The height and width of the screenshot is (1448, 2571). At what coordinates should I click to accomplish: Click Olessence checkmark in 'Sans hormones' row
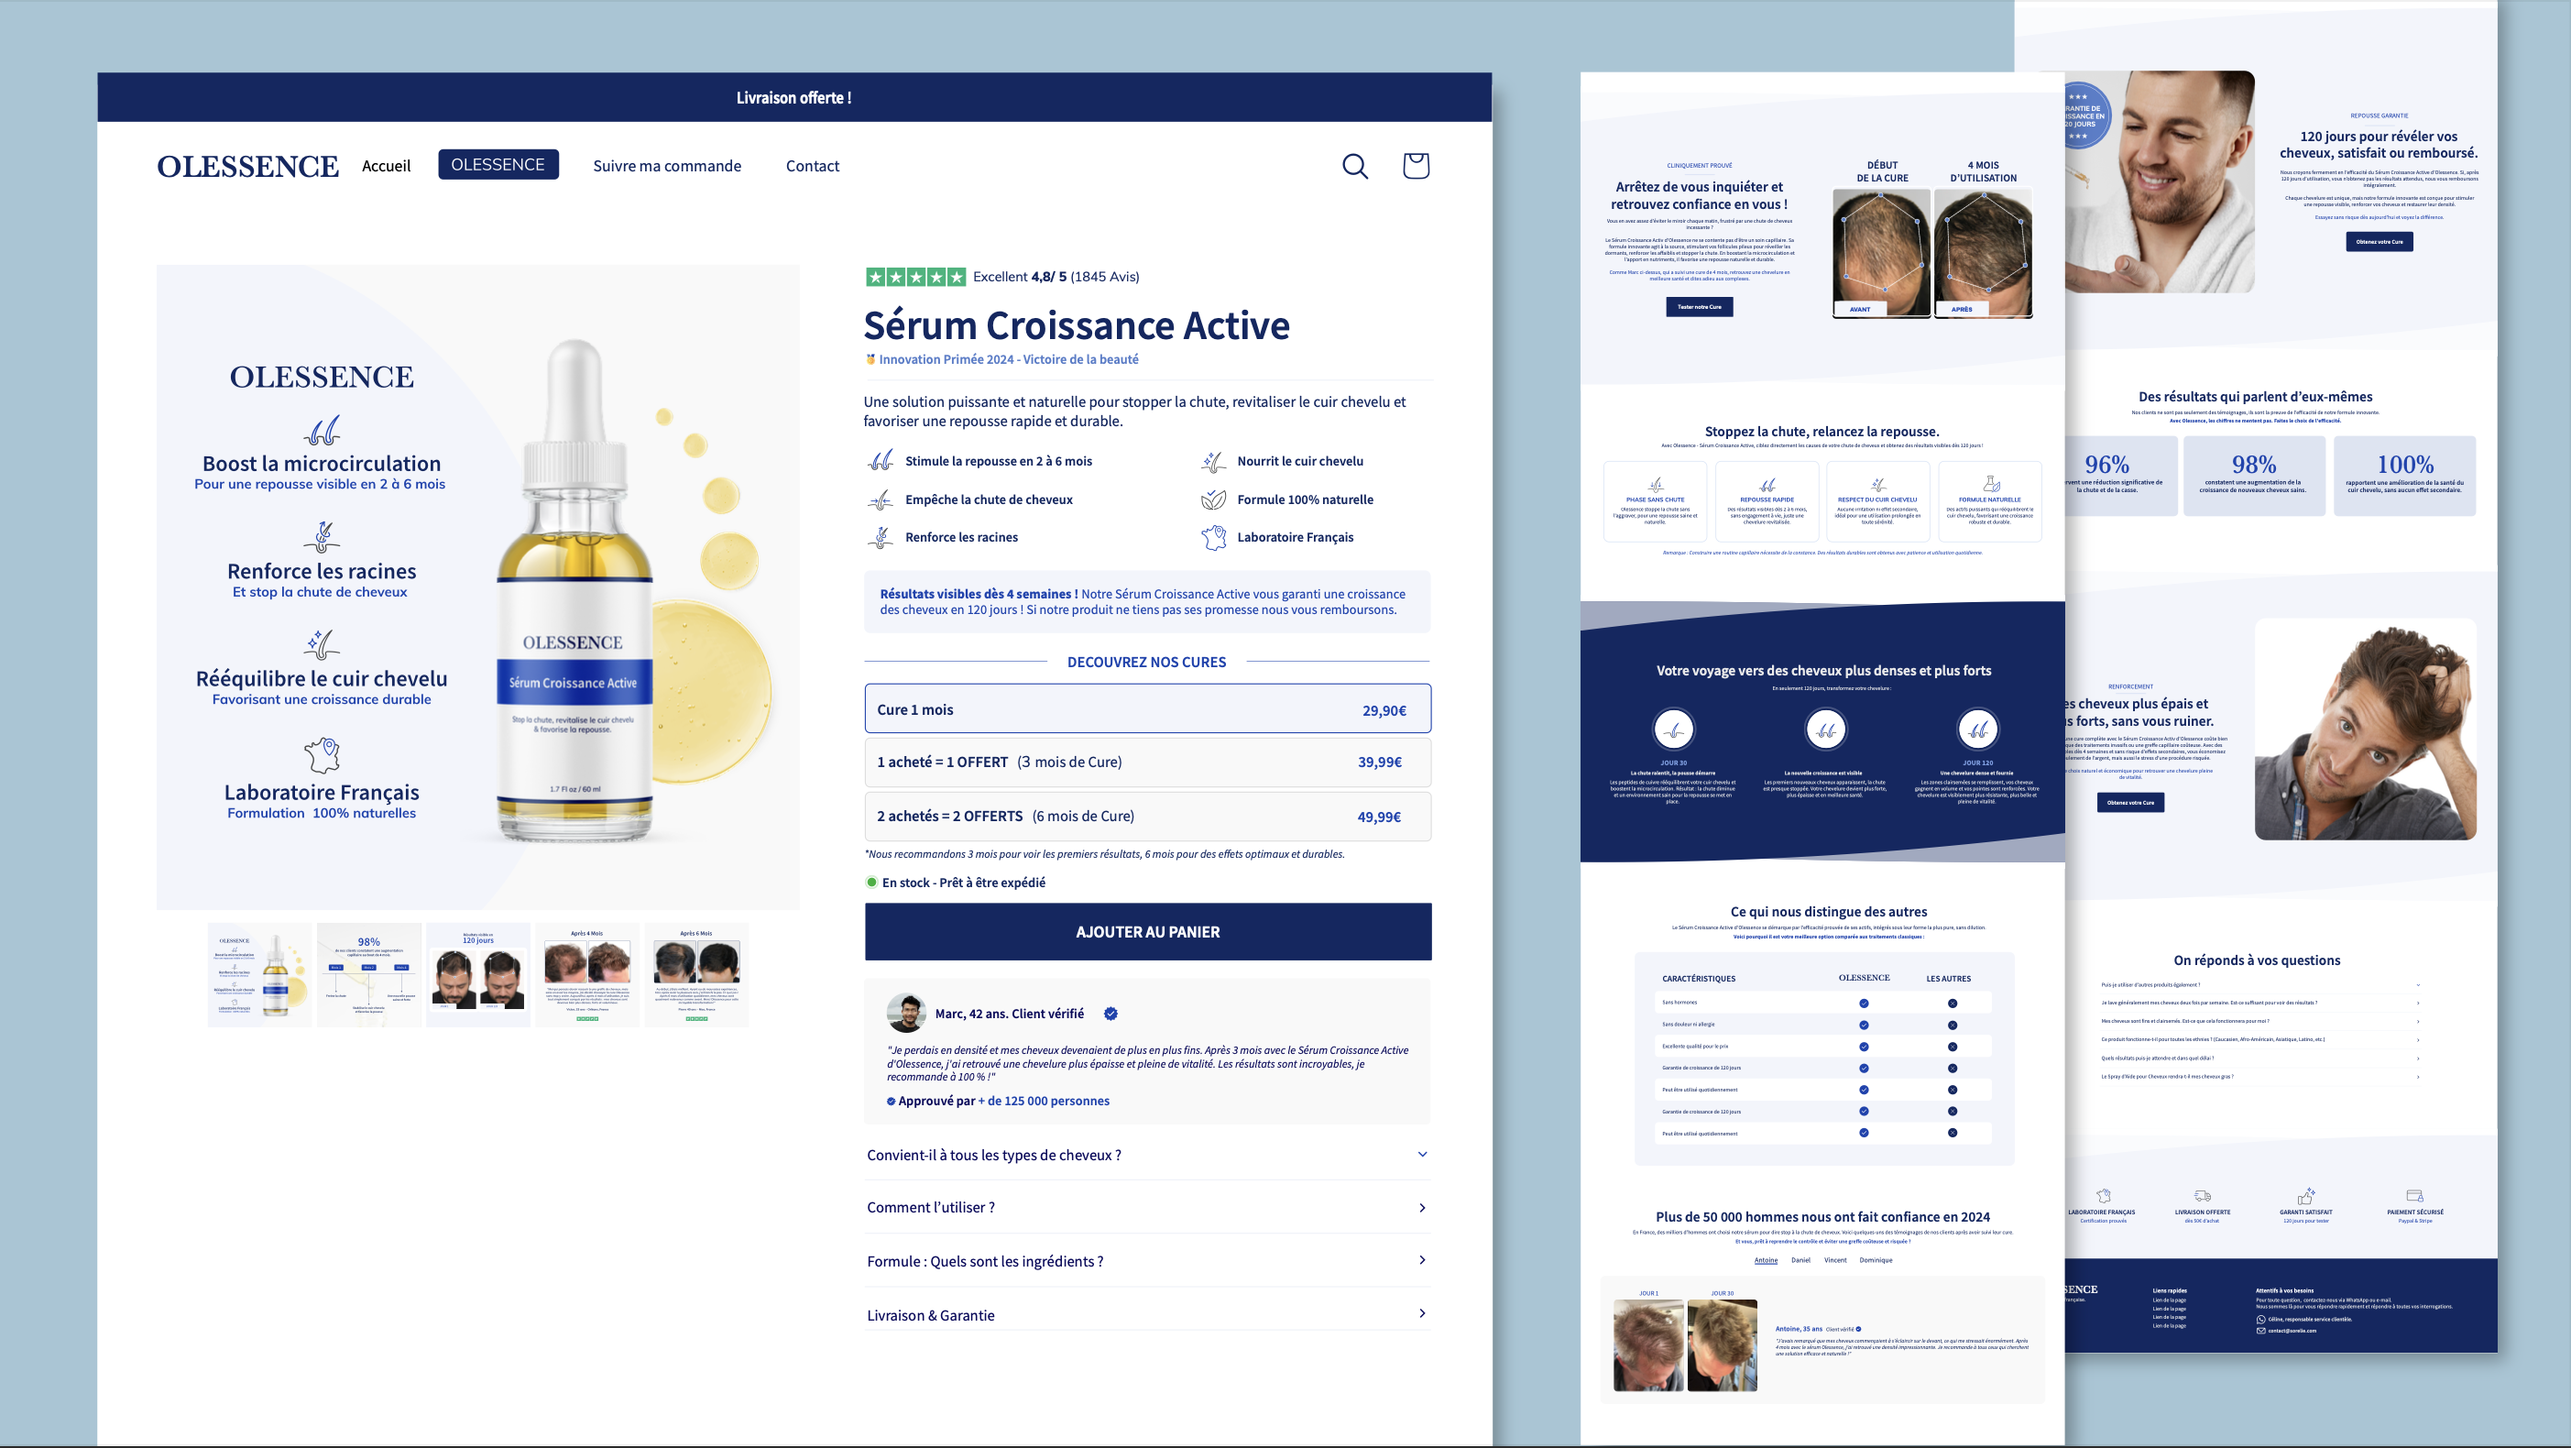[x=1864, y=1004]
